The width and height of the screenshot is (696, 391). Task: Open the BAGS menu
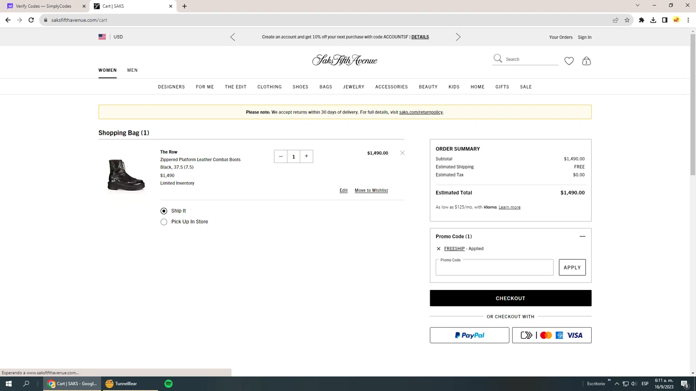tap(326, 87)
